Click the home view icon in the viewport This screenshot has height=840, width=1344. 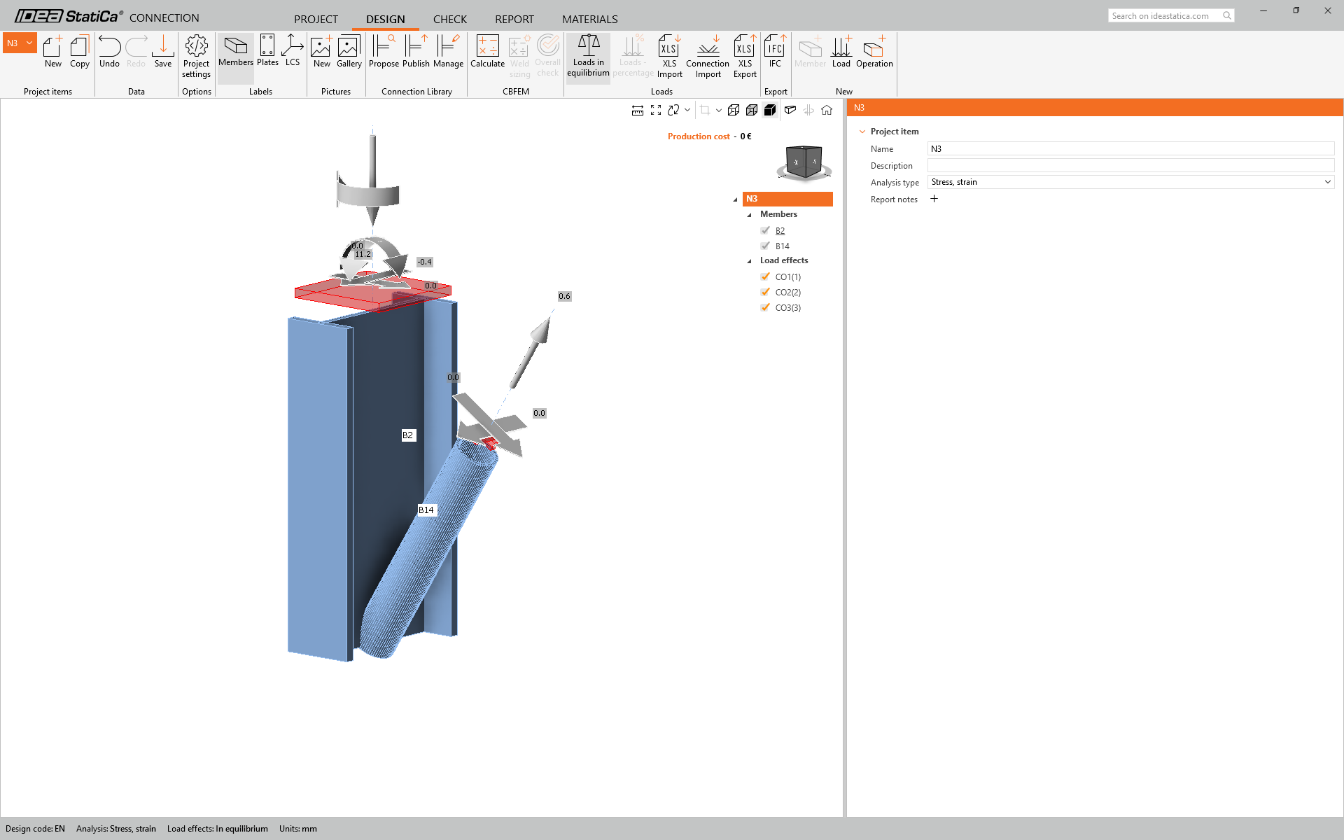coord(827,110)
